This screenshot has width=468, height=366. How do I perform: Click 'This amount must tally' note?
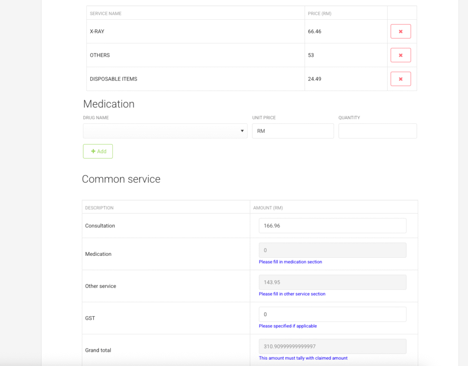pos(303,358)
